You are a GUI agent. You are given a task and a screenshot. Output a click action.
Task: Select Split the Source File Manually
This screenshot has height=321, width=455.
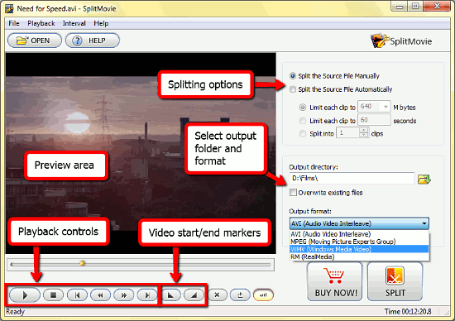(x=334, y=76)
